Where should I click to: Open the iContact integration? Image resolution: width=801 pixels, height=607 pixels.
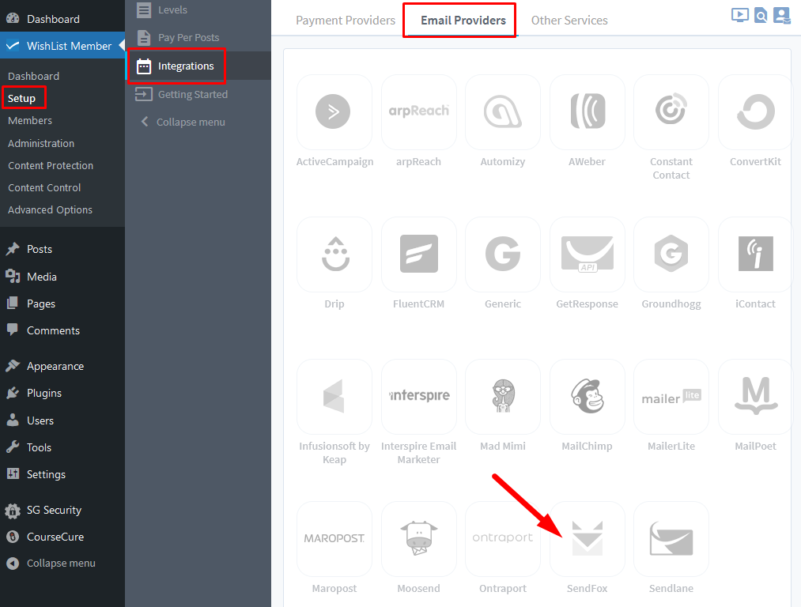tap(755, 254)
